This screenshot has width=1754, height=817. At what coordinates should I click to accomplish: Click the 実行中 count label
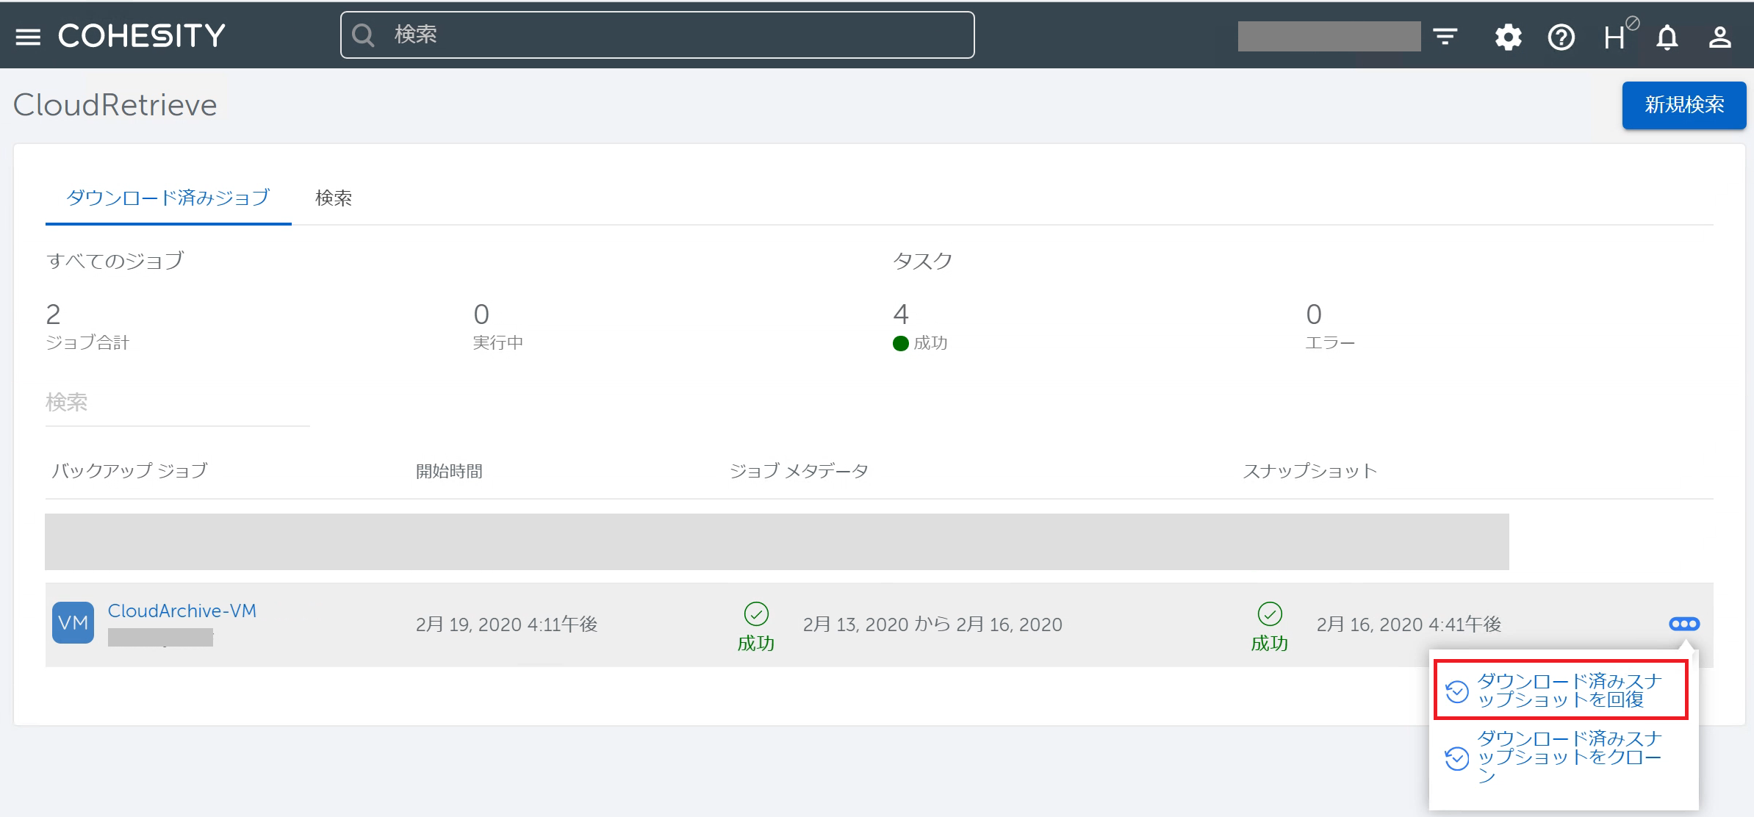[x=498, y=342]
